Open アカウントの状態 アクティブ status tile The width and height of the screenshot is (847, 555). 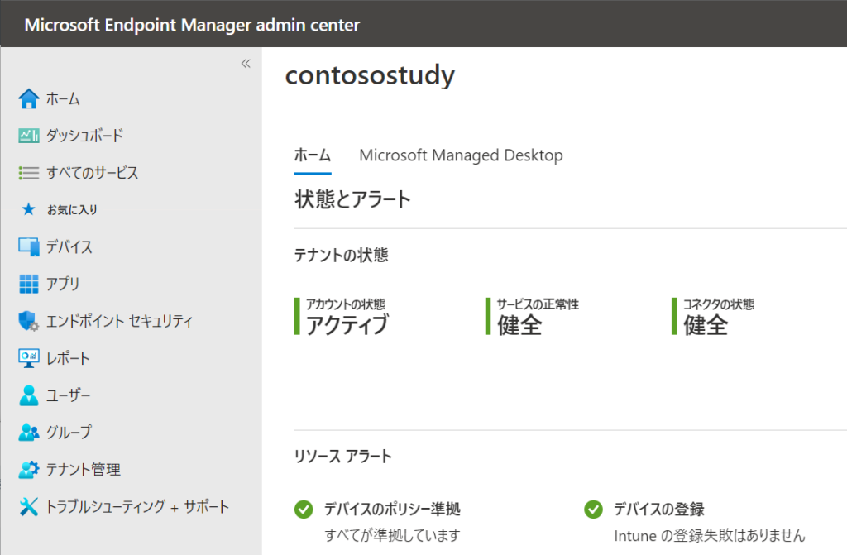(x=341, y=317)
